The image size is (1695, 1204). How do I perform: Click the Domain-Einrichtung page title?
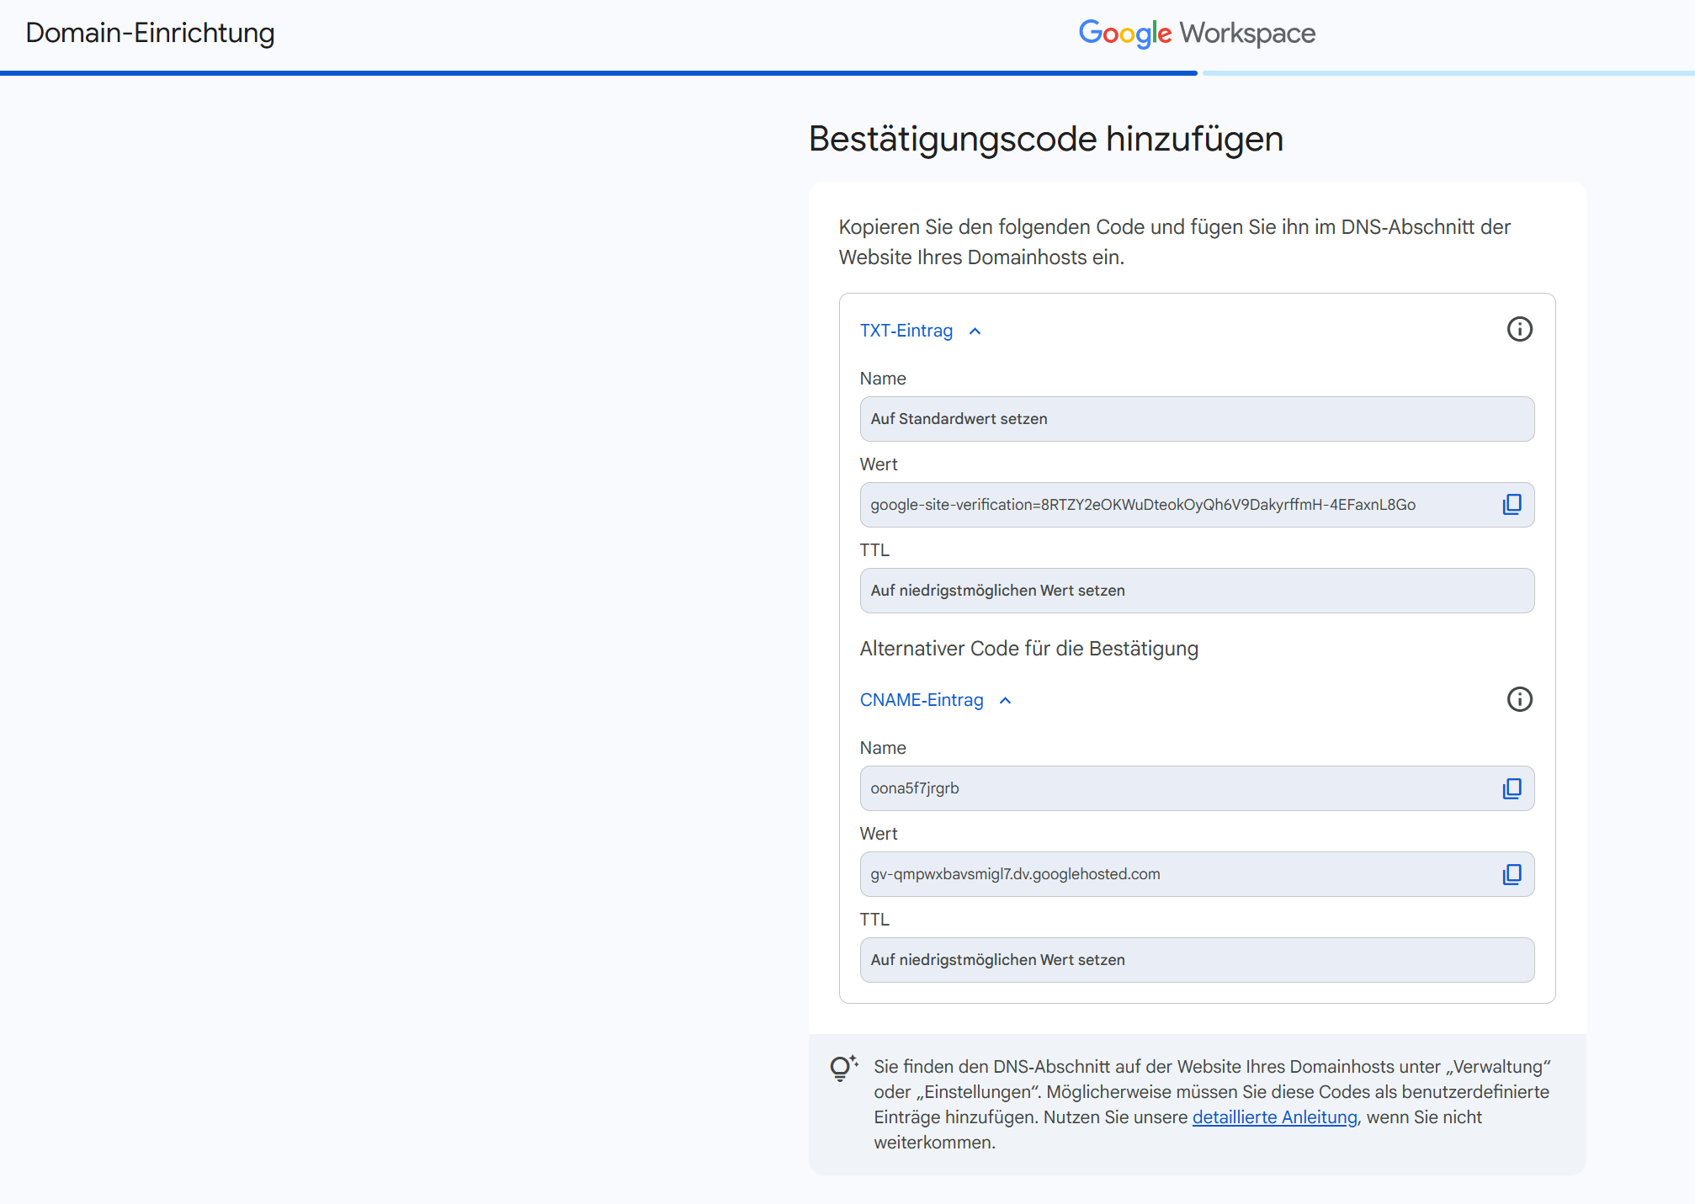[x=150, y=33]
